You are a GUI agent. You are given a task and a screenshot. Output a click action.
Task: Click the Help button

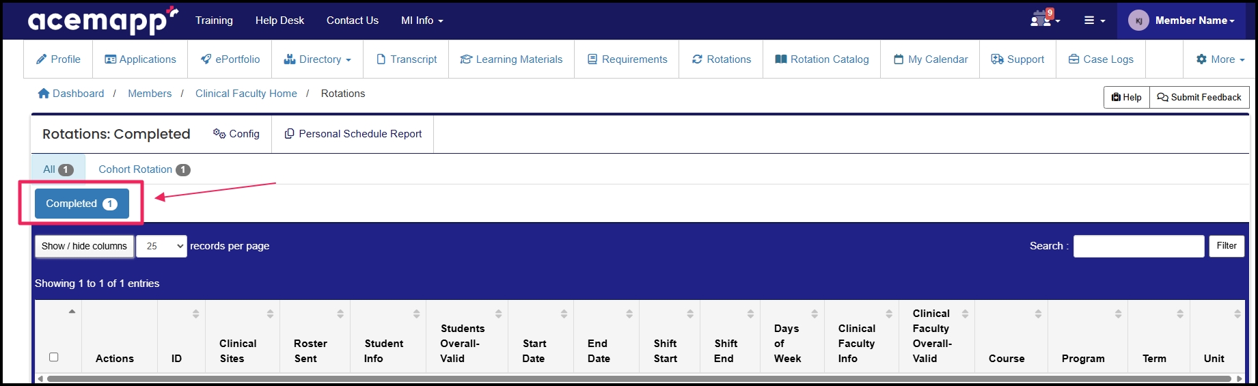1126,97
